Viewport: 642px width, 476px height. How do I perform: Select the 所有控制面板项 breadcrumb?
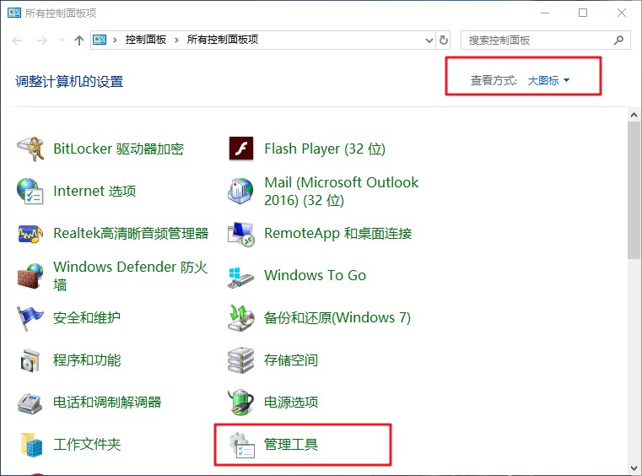(223, 40)
